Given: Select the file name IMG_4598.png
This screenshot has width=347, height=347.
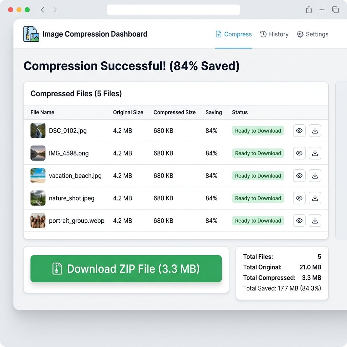Looking at the screenshot, I should pos(69,153).
